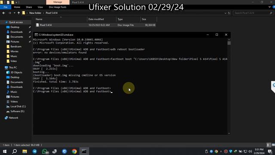Open Desktop under Quick access
The width and height of the screenshot is (275, 155).
point(15,27)
